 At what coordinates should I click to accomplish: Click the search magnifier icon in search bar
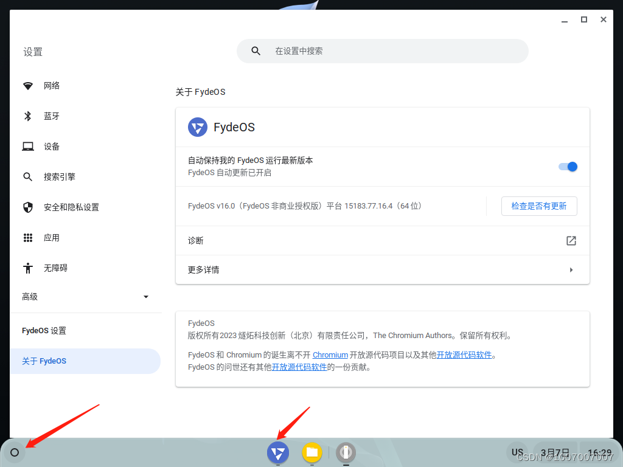tap(256, 51)
